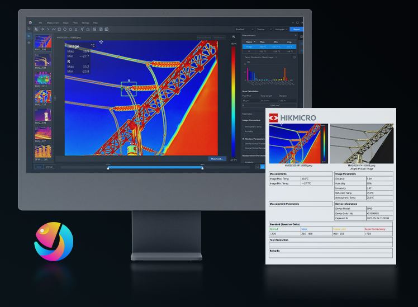Viewport: 418px width, 307px height.
Task: Click the vertical temperature color scale bar
Action: (x=234, y=102)
